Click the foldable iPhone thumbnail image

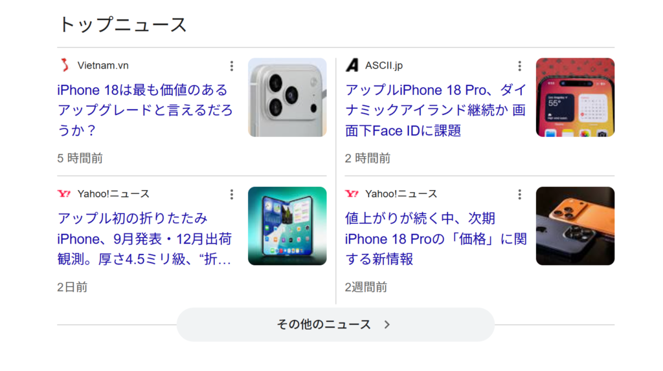click(x=287, y=226)
